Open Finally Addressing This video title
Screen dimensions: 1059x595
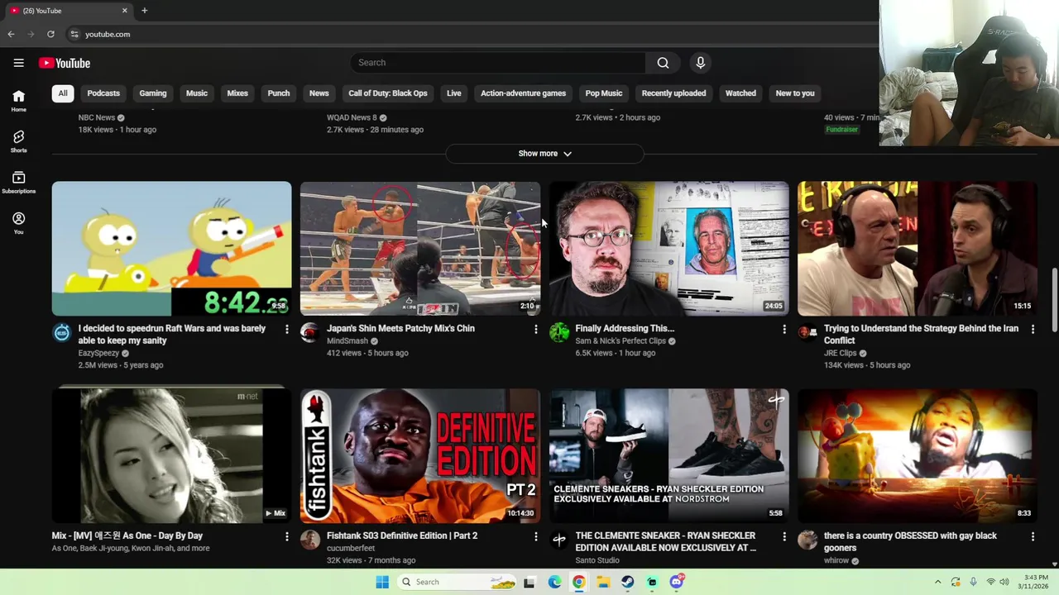click(625, 328)
